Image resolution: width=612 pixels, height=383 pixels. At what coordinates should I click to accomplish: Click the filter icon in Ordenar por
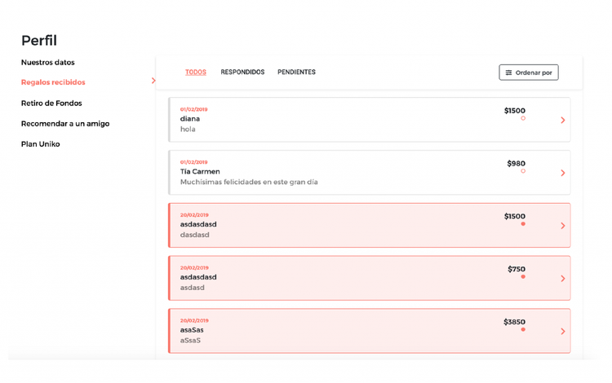pyautogui.click(x=508, y=73)
